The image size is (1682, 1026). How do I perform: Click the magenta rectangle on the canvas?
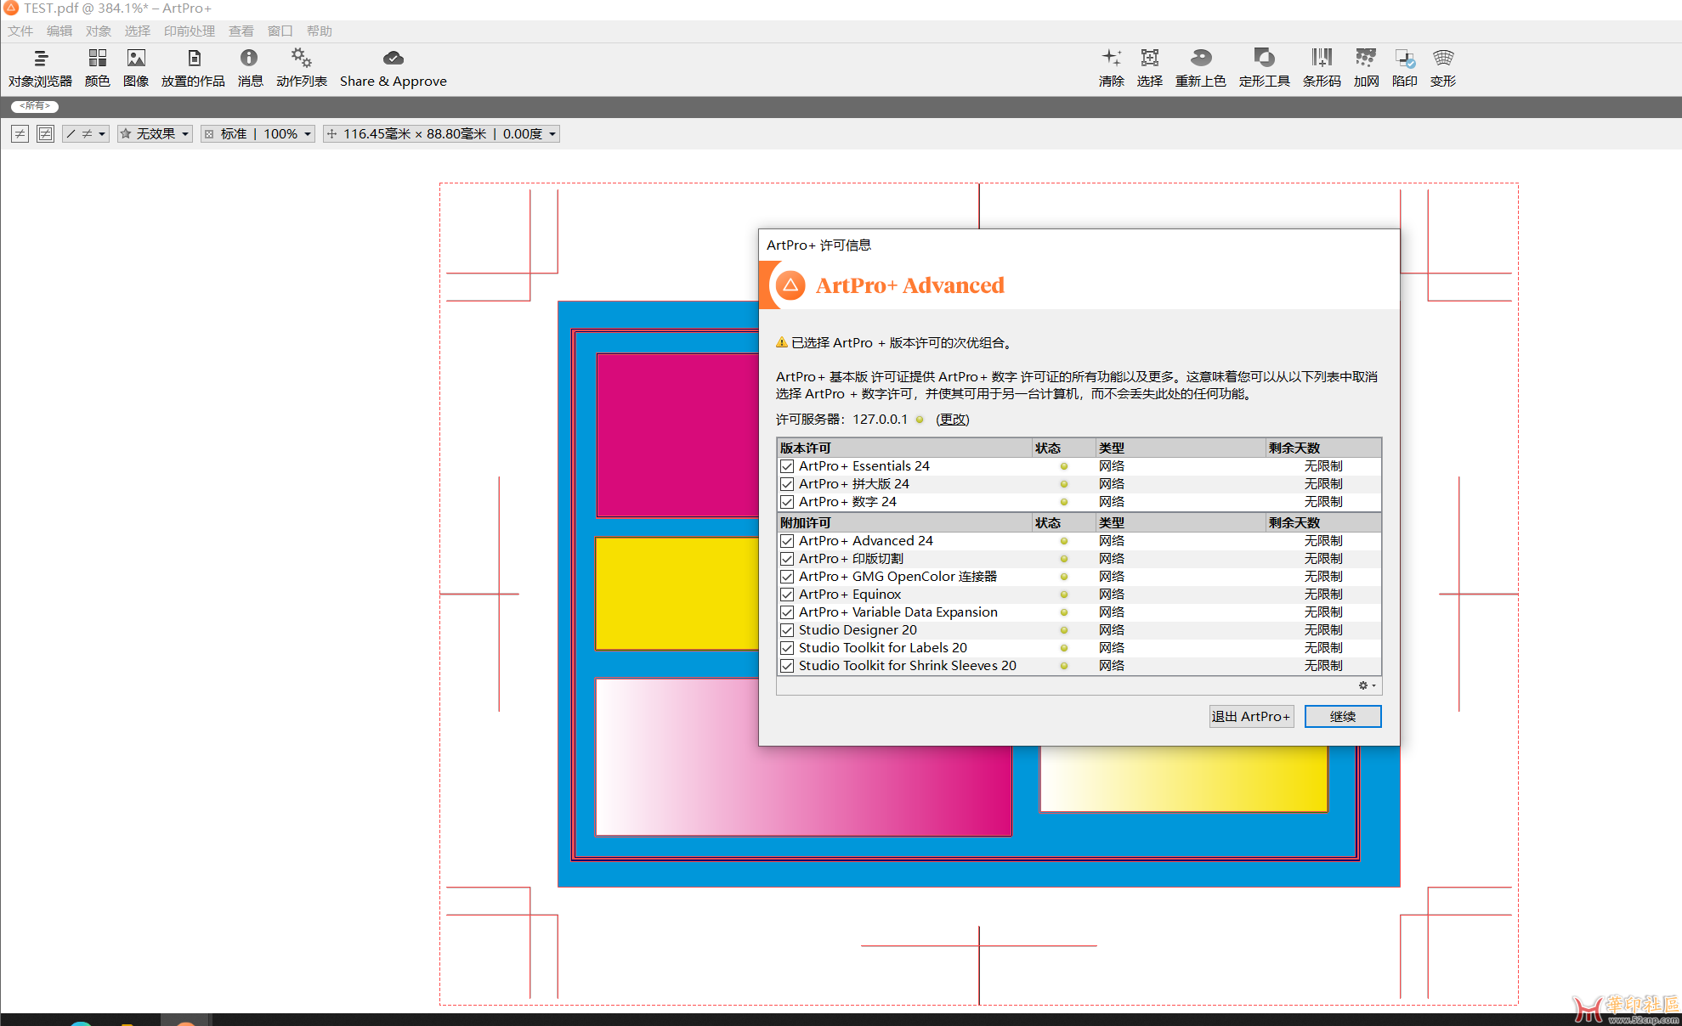[x=677, y=435]
